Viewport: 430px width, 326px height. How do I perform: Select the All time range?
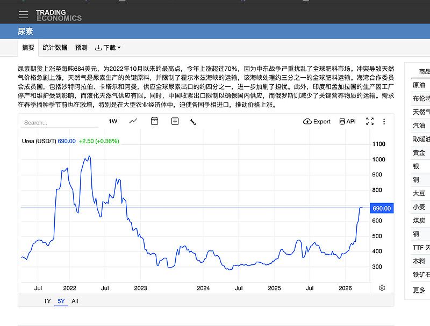(75, 301)
